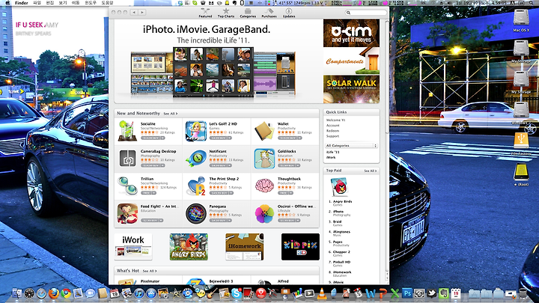Open the price dropdown arrow for Panopaea
Image resolution: width=539 pixels, height=303 pixels.
click(x=230, y=221)
